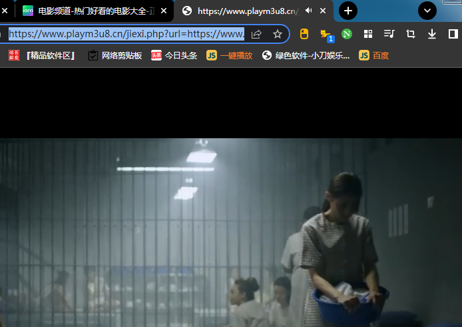Screen dimensions: 462x327
Task: Toggle the side panel icon
Action: pyautogui.click(x=453, y=34)
